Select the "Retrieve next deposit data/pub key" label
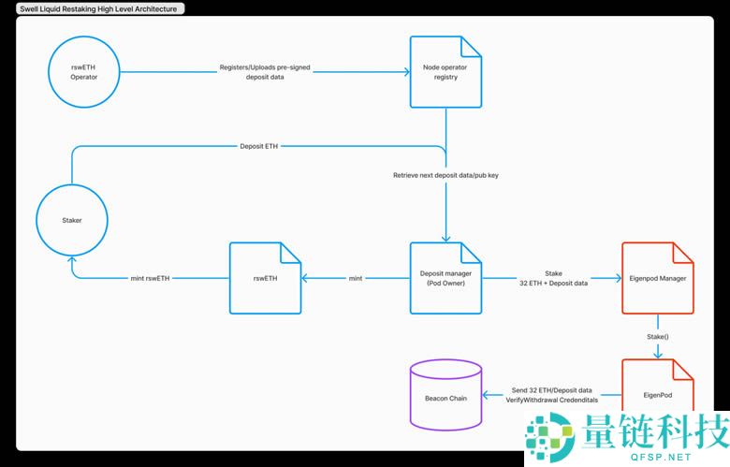The height and width of the screenshot is (467, 730). 445,176
